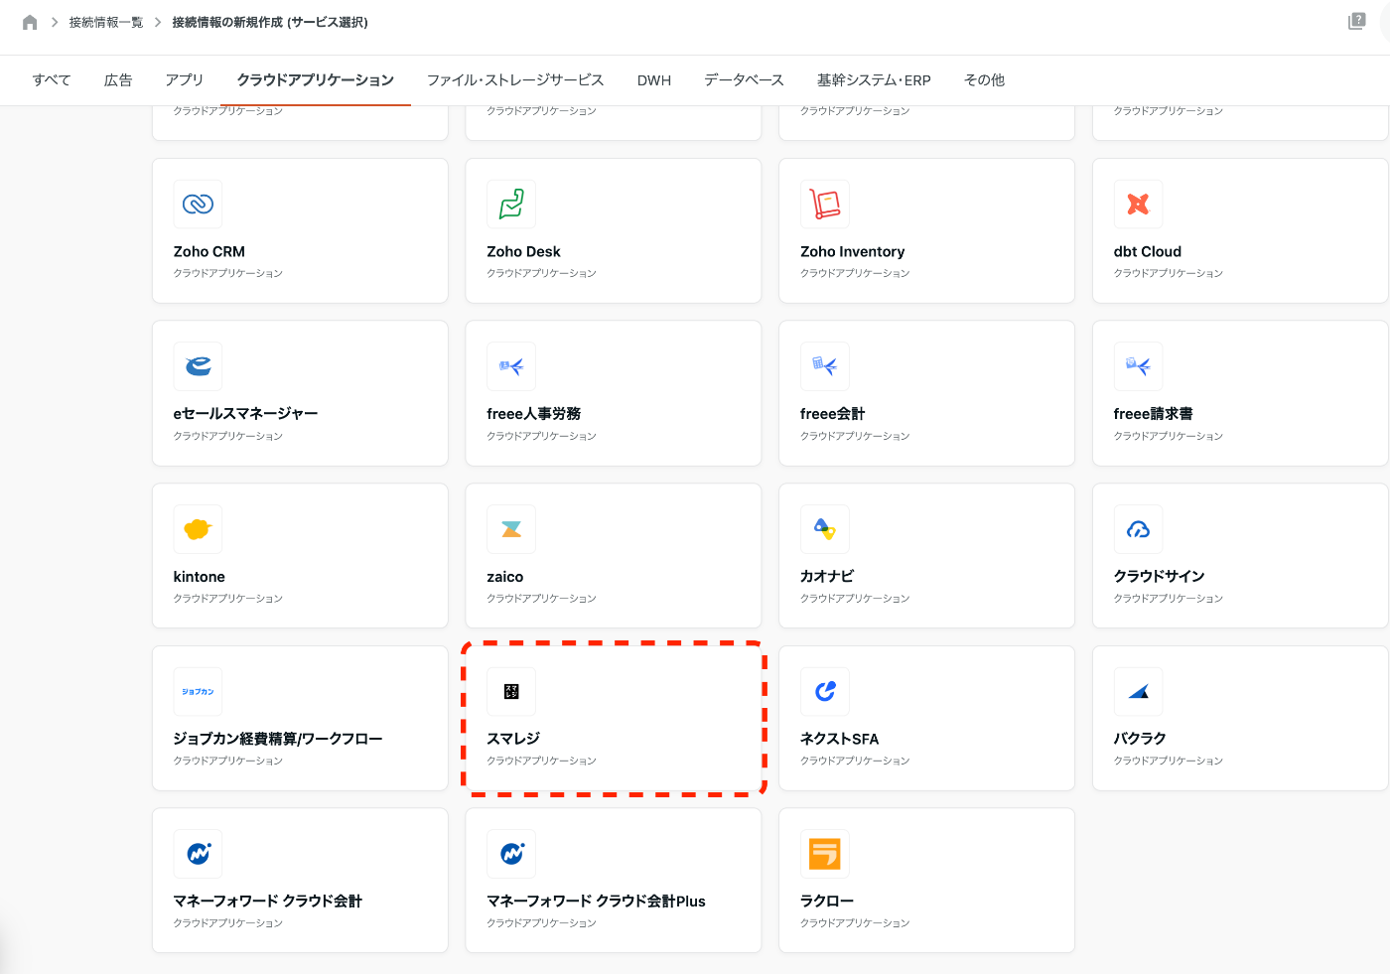Screen dimensions: 1390x974
Task: Open the バクラク service name
Action: coord(1140,739)
